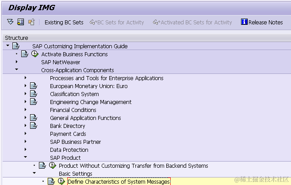Expand the Payment Cards node
The width and height of the screenshot is (291, 185).
(x=25, y=133)
